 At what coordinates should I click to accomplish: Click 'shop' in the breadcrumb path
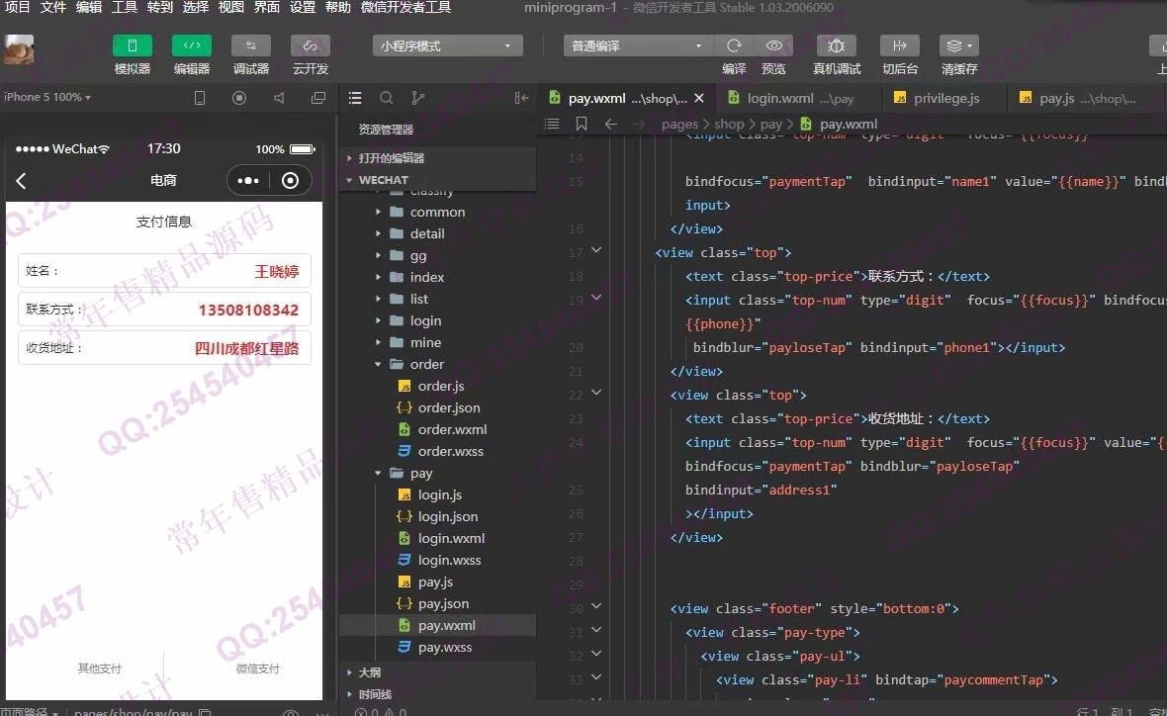click(729, 125)
